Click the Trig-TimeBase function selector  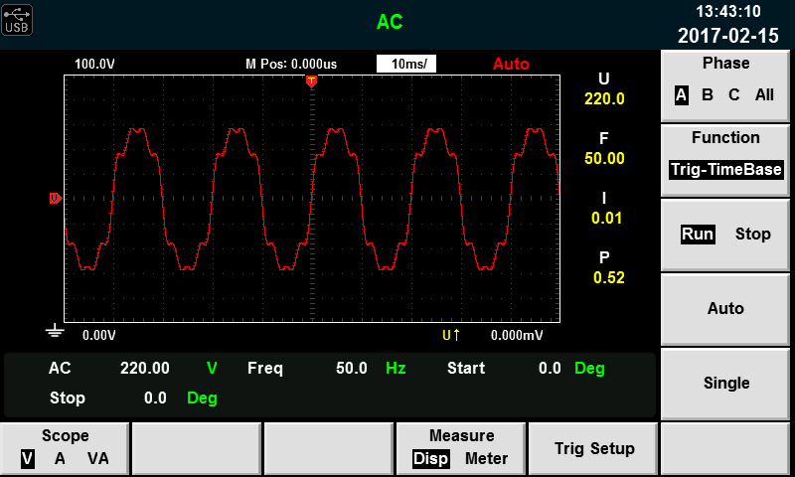[x=726, y=169]
